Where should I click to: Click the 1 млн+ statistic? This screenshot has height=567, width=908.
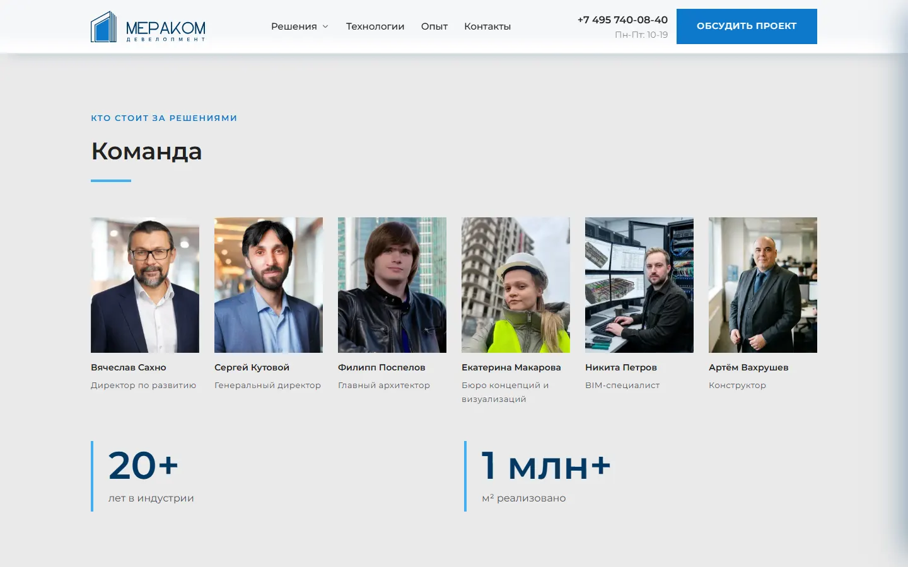click(546, 466)
